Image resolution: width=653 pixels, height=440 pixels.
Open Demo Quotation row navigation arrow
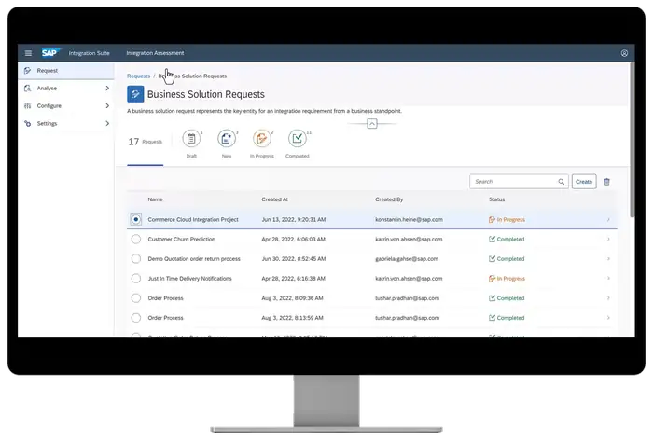click(608, 259)
